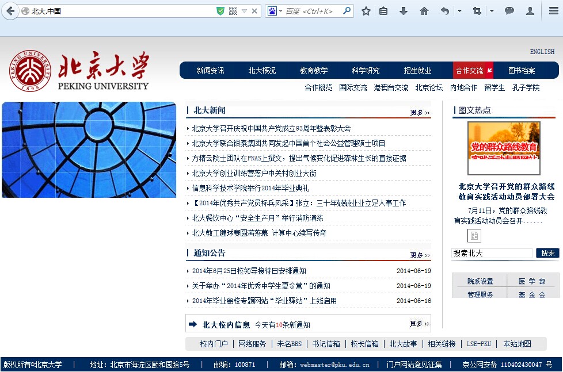Go back with the browser back arrow
The image size is (563, 372).
(x=11, y=11)
